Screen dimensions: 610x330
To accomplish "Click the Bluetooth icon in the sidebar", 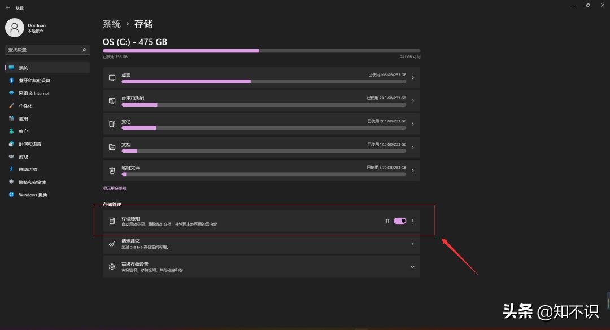I will click(x=11, y=81).
